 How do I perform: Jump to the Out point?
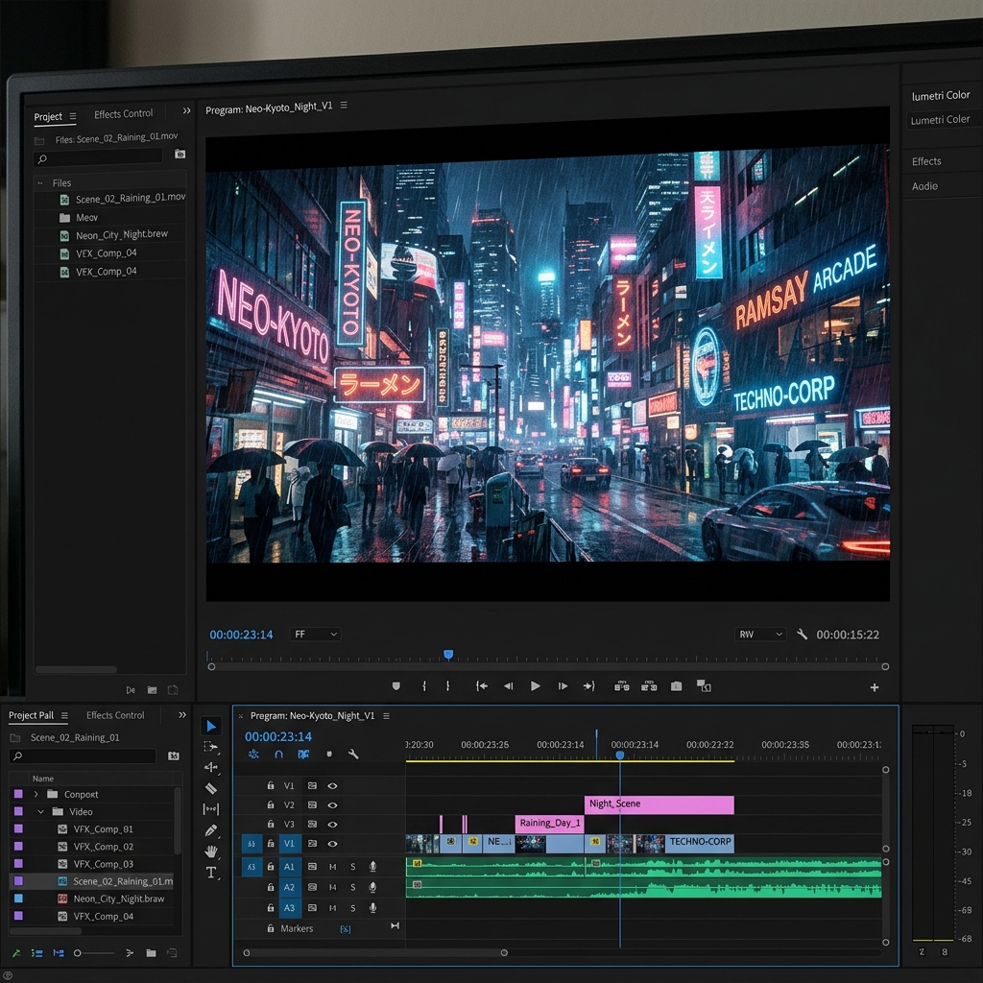tap(588, 686)
